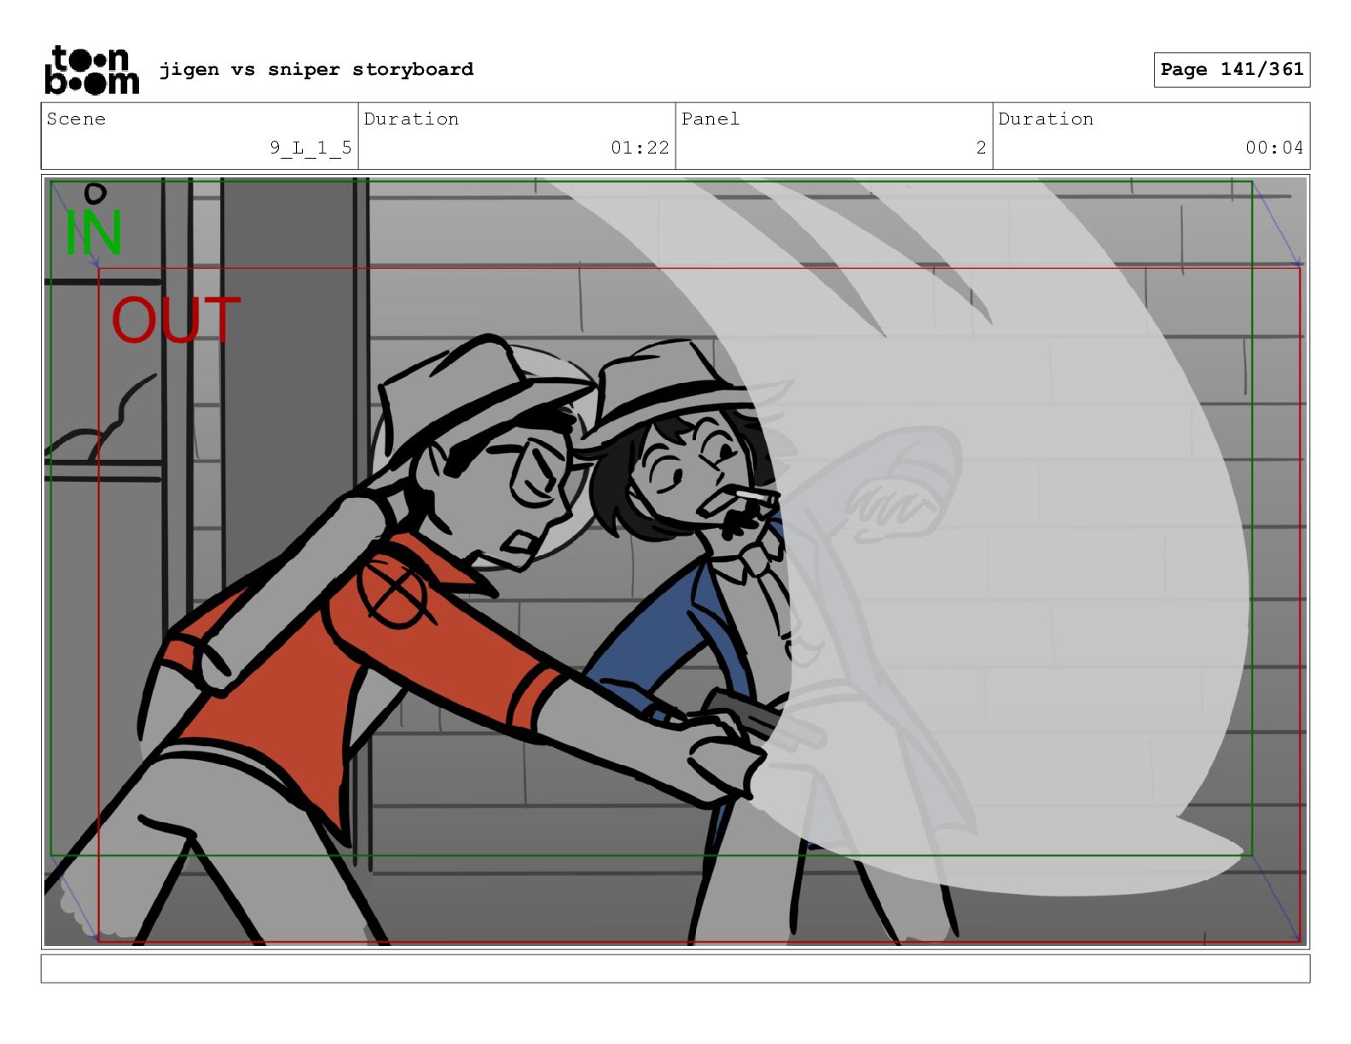
Task: Click the 'Panel' header label
Action: (710, 119)
